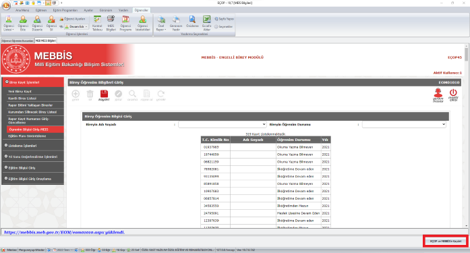Click the Arama magnifier icon
Screen dimensions: 470x253
pyautogui.click(x=132, y=95)
